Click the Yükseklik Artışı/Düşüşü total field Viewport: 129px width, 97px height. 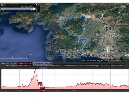click(49, 66)
